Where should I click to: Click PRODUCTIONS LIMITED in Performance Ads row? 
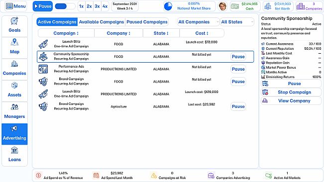(118, 69)
